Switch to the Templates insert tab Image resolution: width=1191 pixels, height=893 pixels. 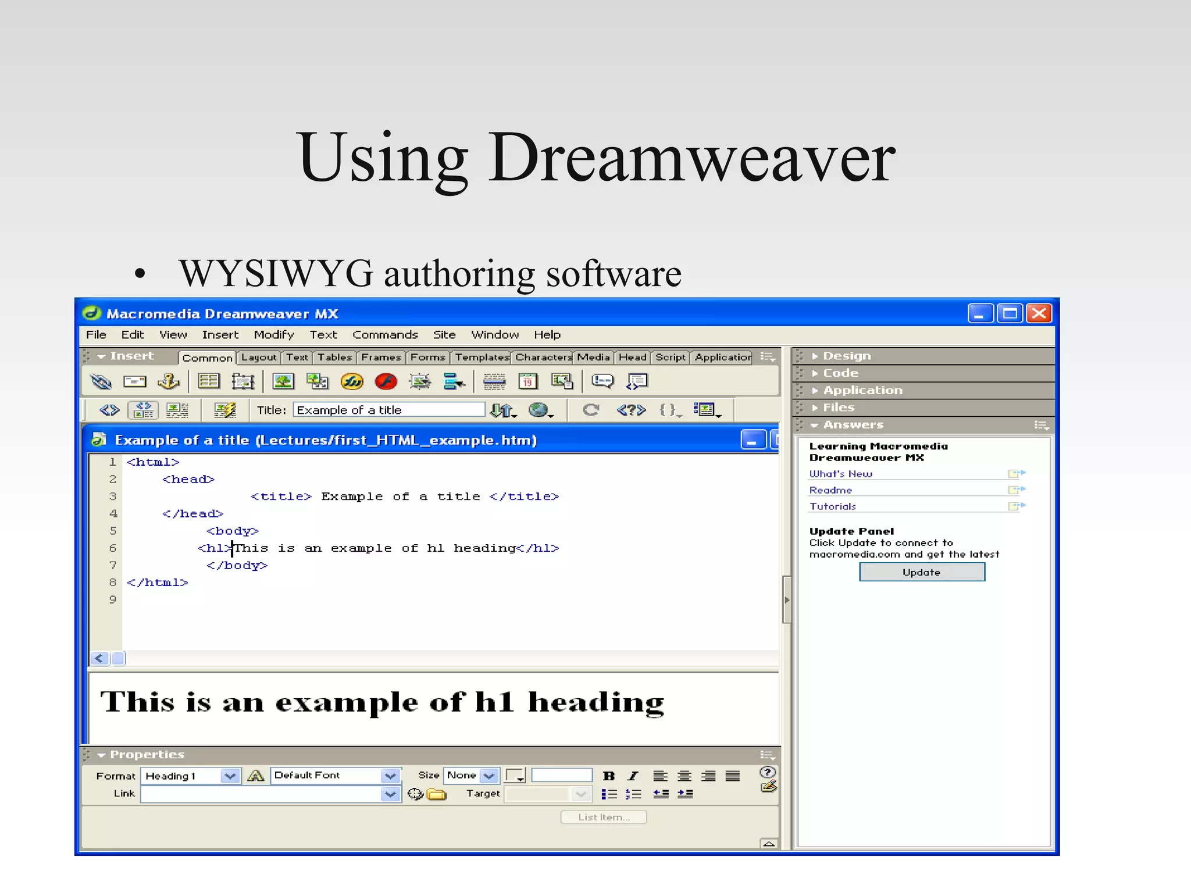click(x=482, y=358)
